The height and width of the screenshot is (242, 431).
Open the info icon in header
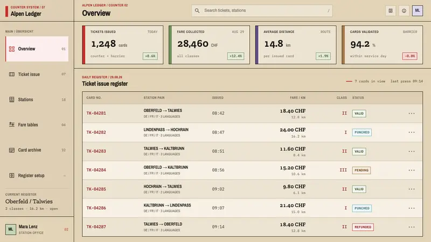(x=404, y=11)
